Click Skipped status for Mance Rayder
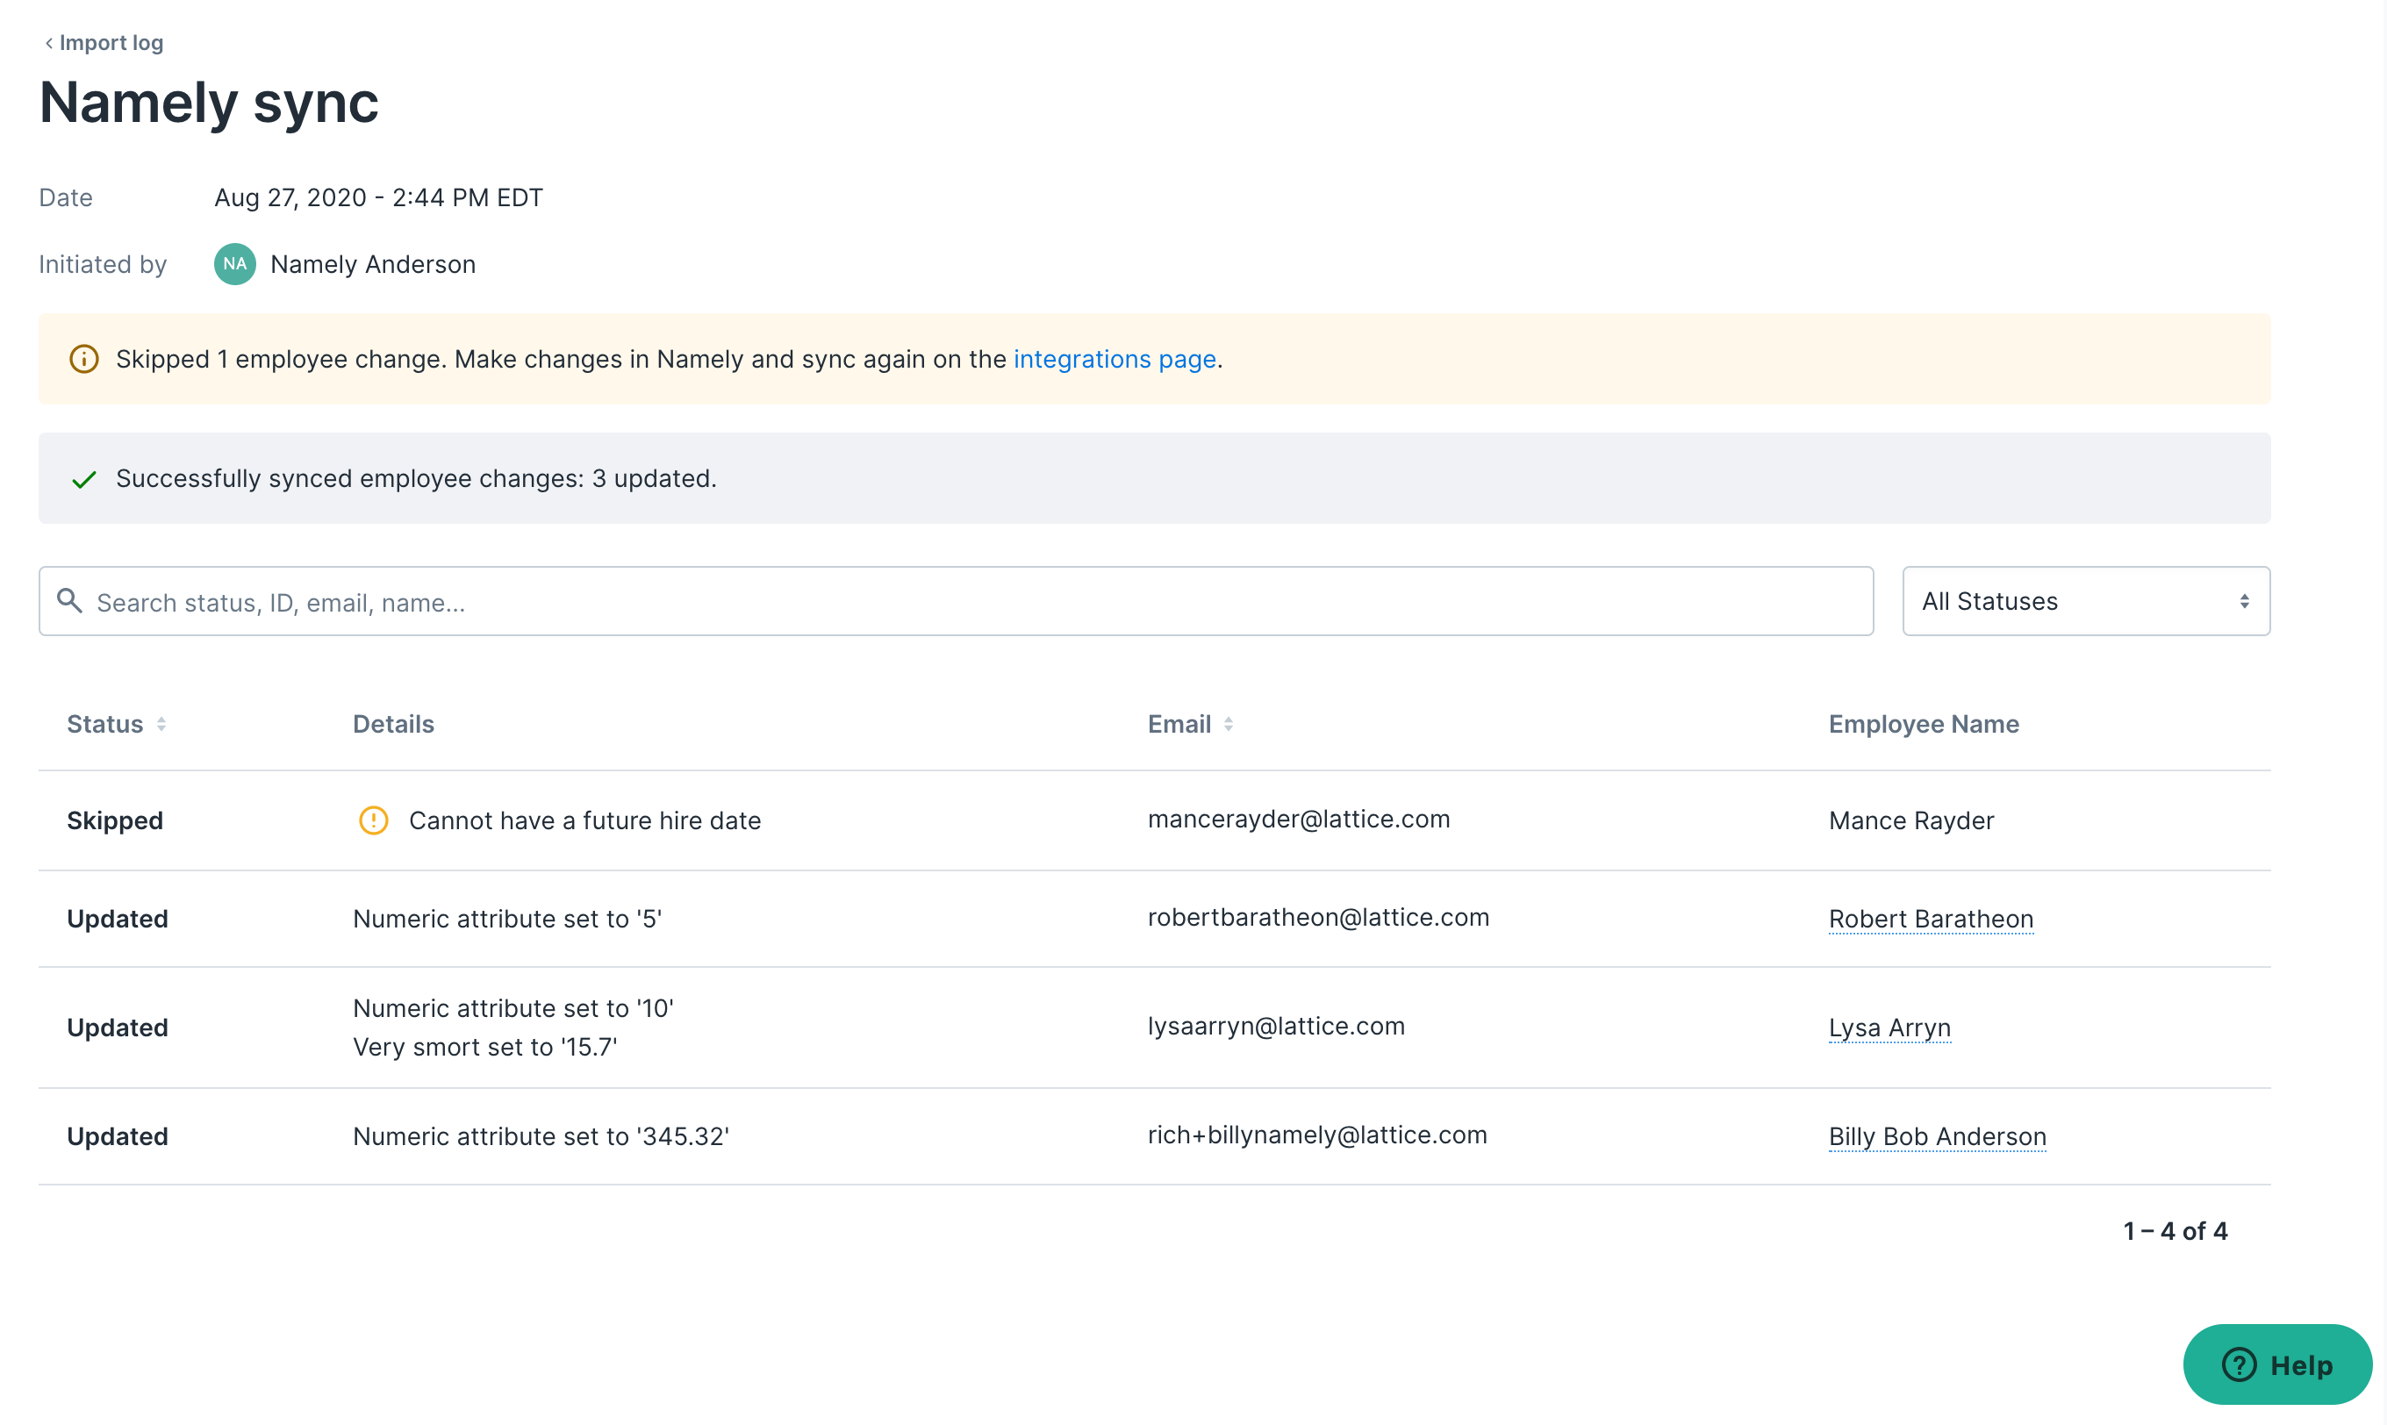The height and width of the screenshot is (1425, 2387). (115, 821)
